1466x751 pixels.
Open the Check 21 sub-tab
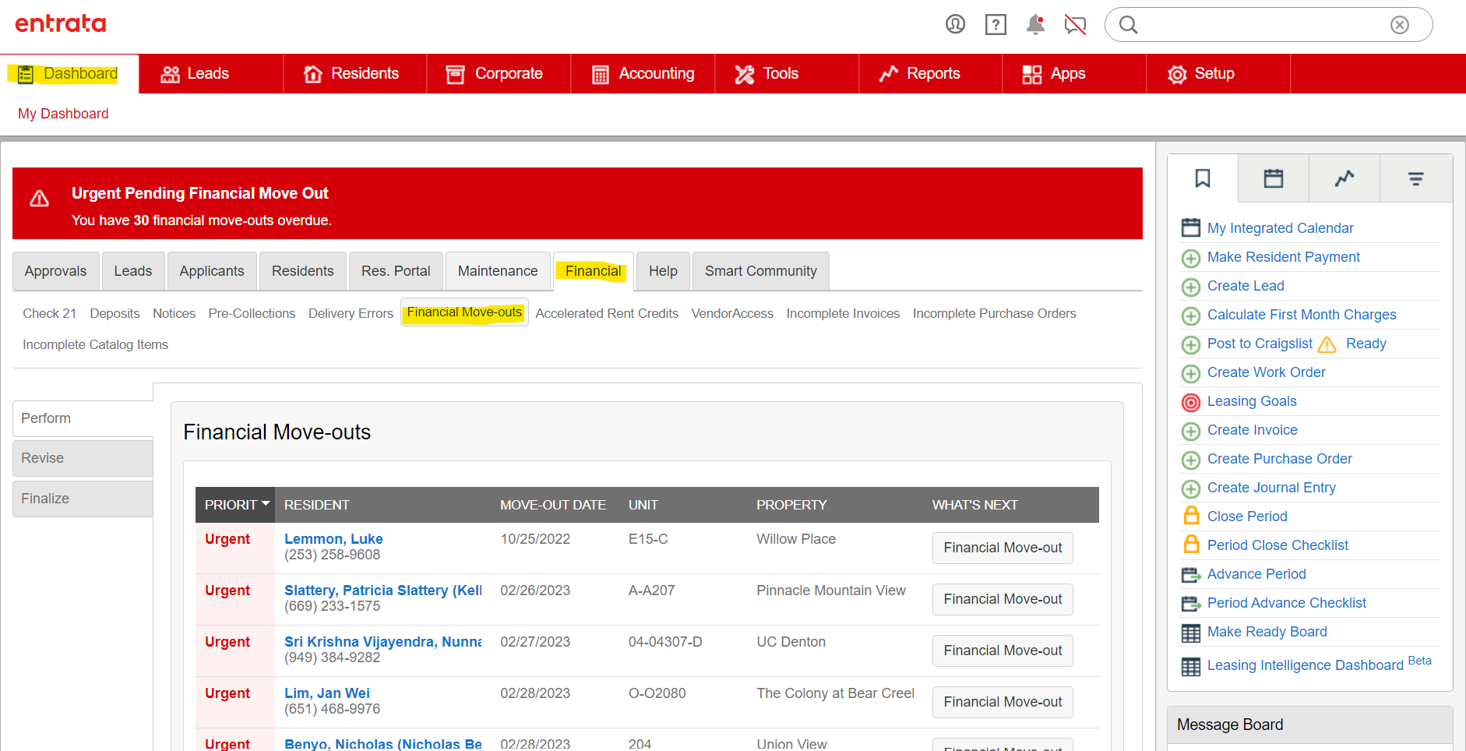tap(50, 313)
